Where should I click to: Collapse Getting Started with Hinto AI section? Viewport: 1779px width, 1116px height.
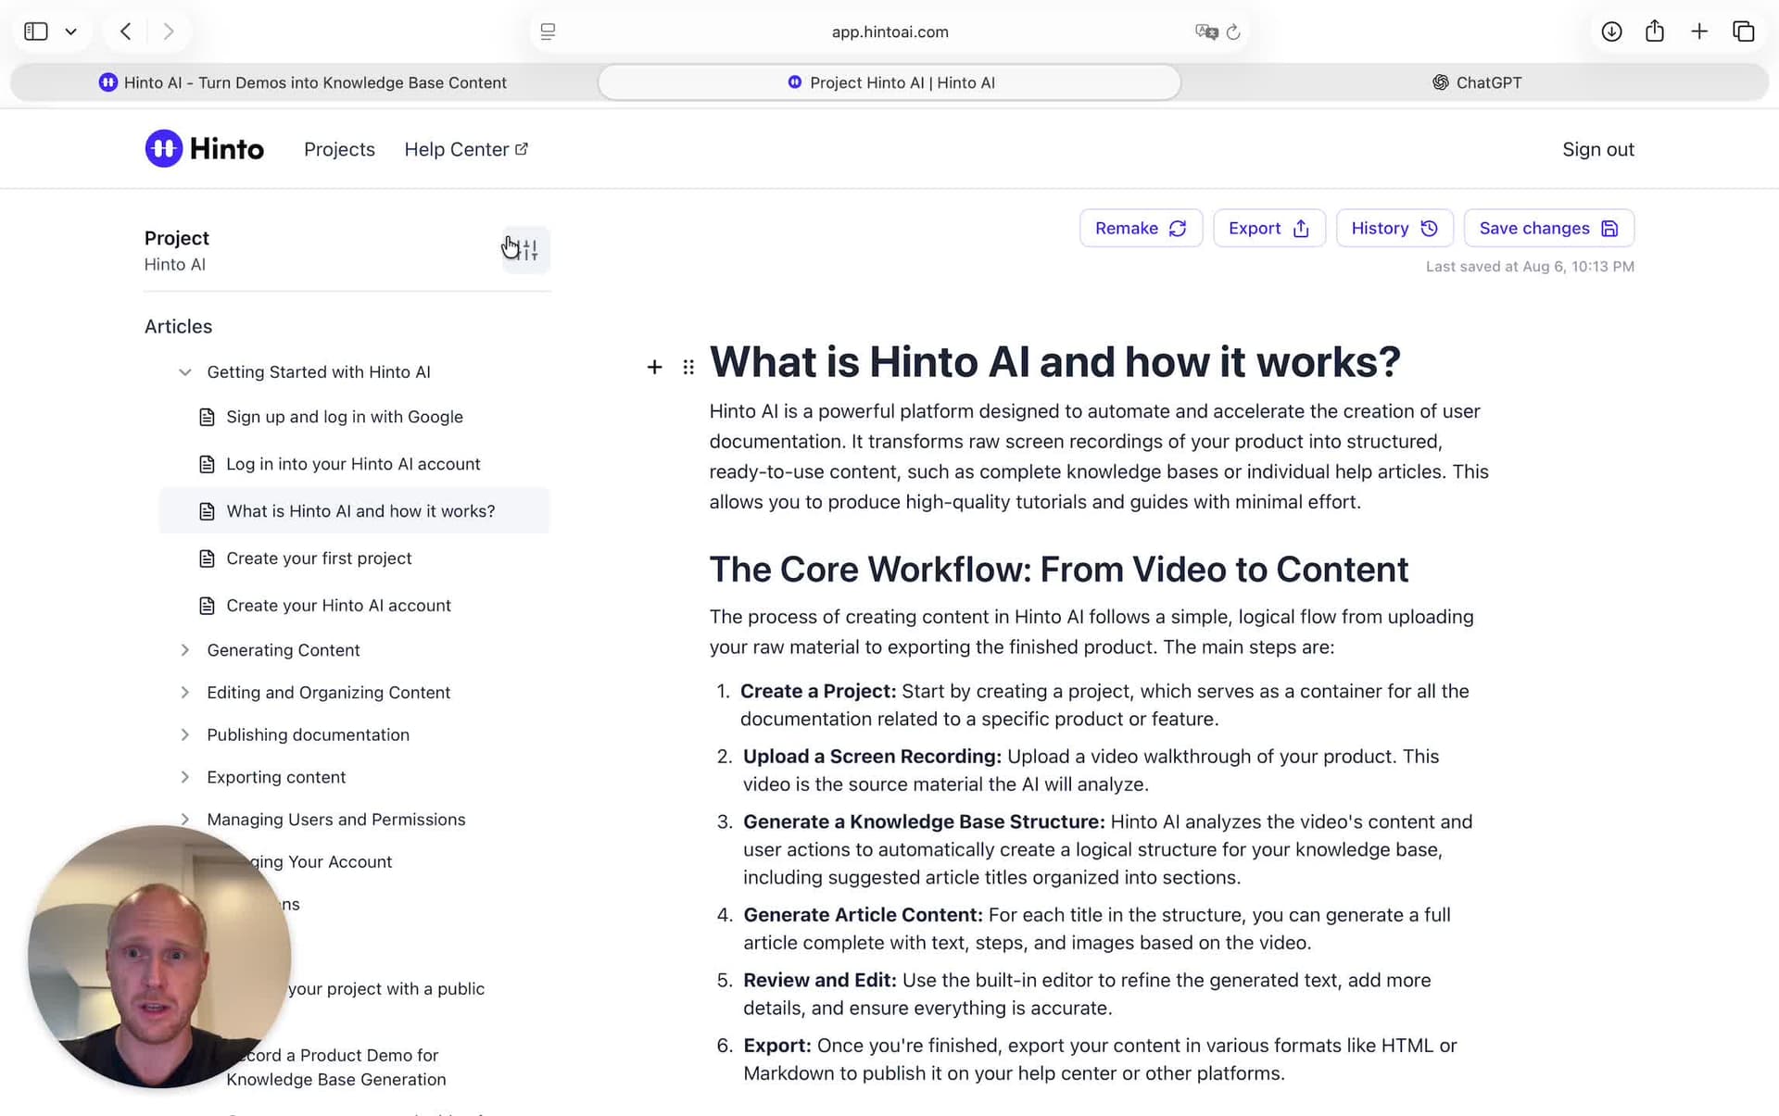[x=185, y=372]
